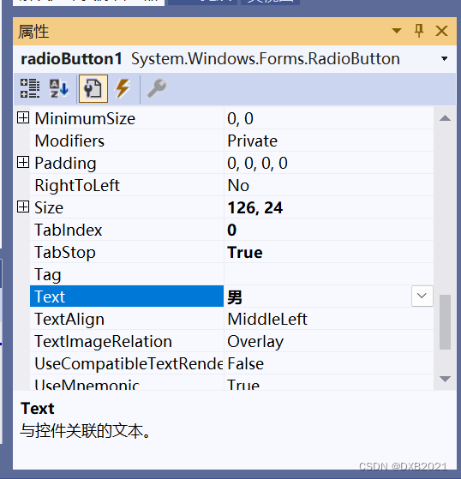
Task: Expand the Padding property
Action: 23,162
